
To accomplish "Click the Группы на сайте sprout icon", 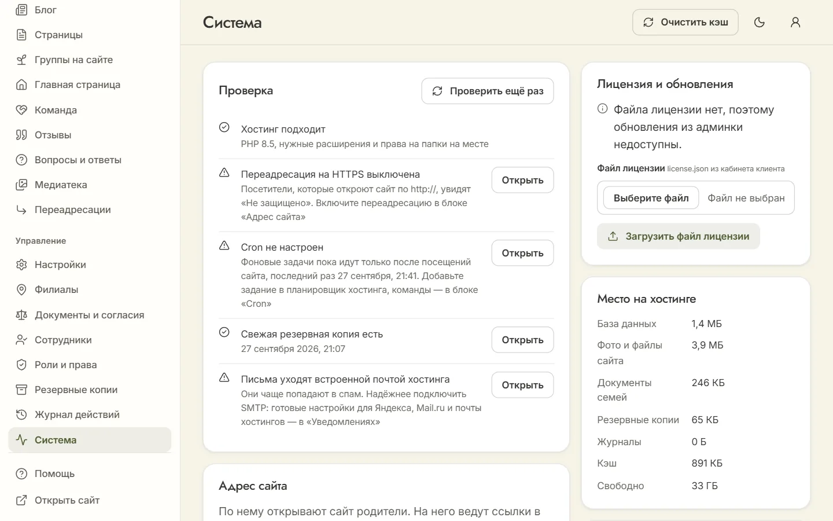I will 21,60.
